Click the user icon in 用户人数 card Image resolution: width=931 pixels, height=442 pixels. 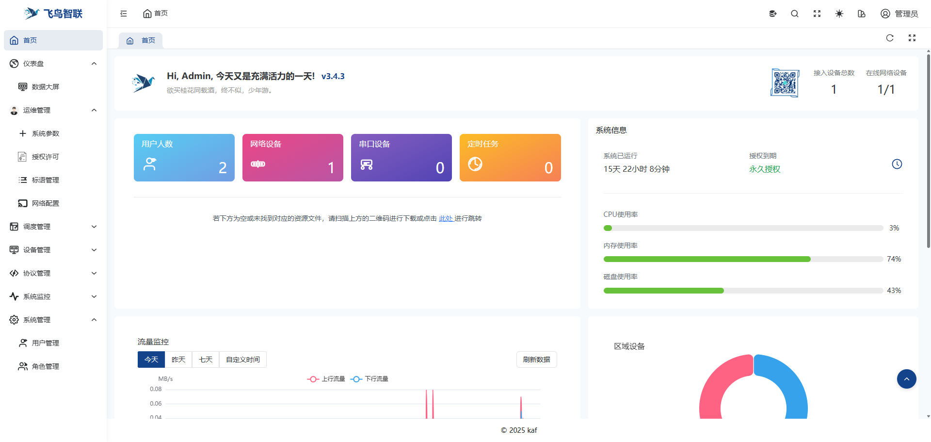click(150, 164)
